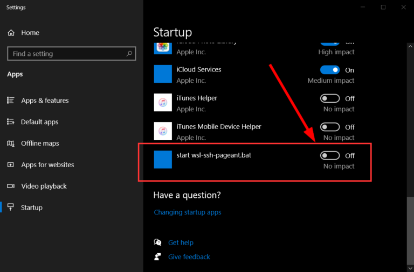Click the Apps for websites icon
Viewport: 414px width, 272px height.
(x=11, y=164)
